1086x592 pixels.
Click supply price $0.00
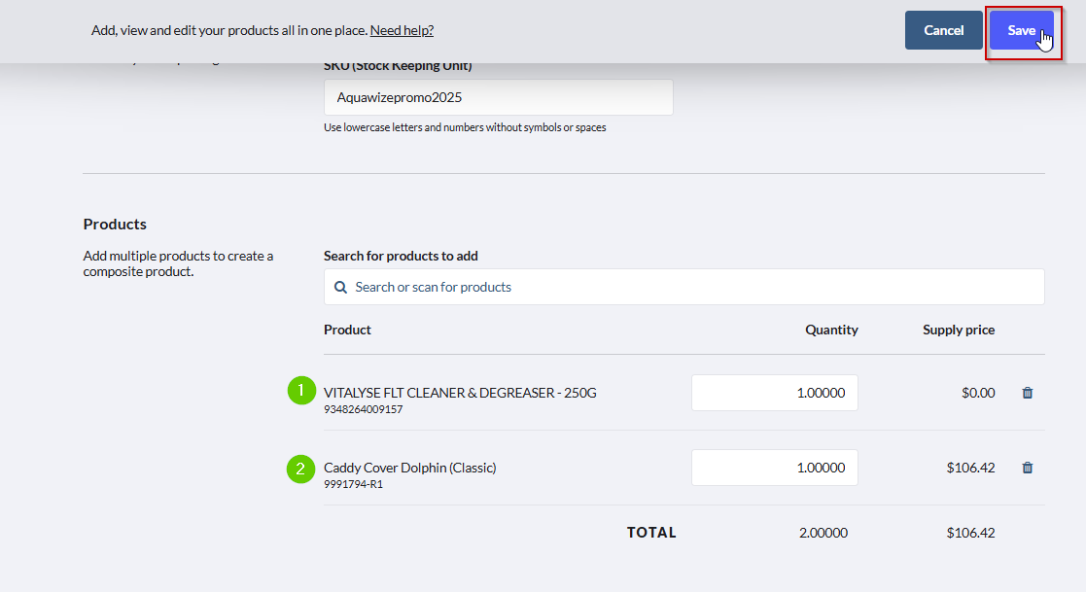(978, 393)
